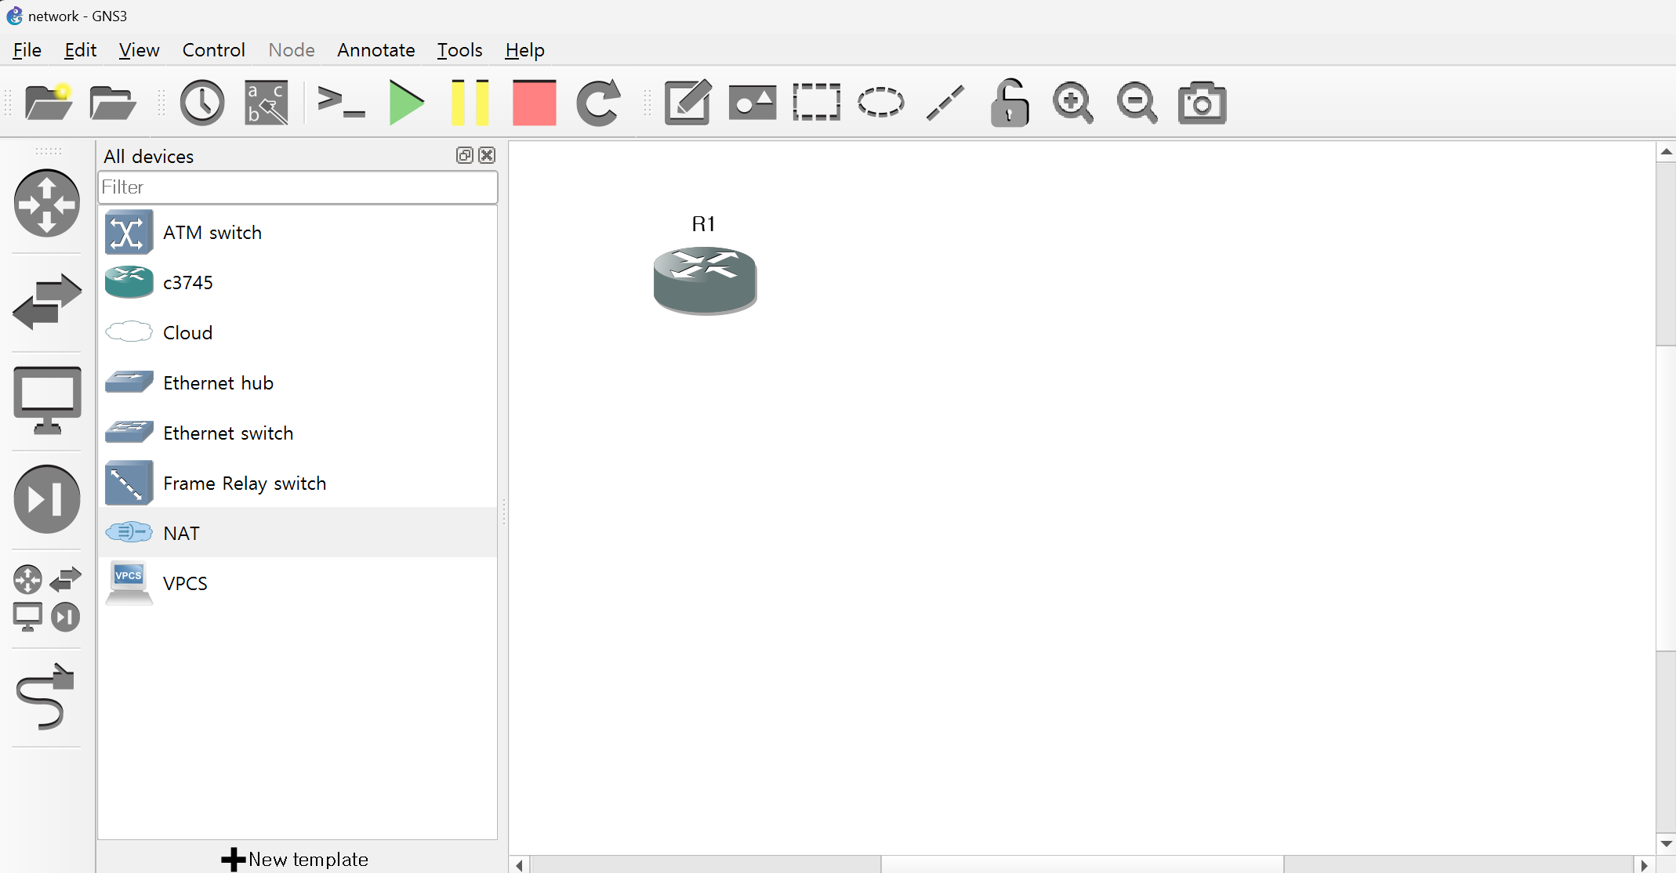Click New template button
This screenshot has width=1676, height=873.
tap(296, 859)
